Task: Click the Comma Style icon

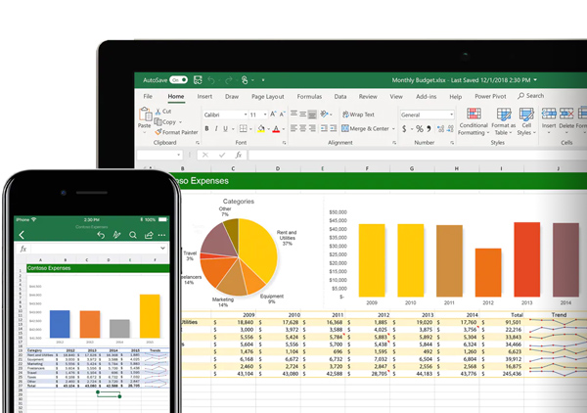Action: tap(429, 129)
